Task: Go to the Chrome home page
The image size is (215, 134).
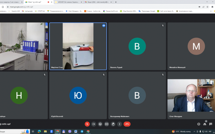Action: 3,7
